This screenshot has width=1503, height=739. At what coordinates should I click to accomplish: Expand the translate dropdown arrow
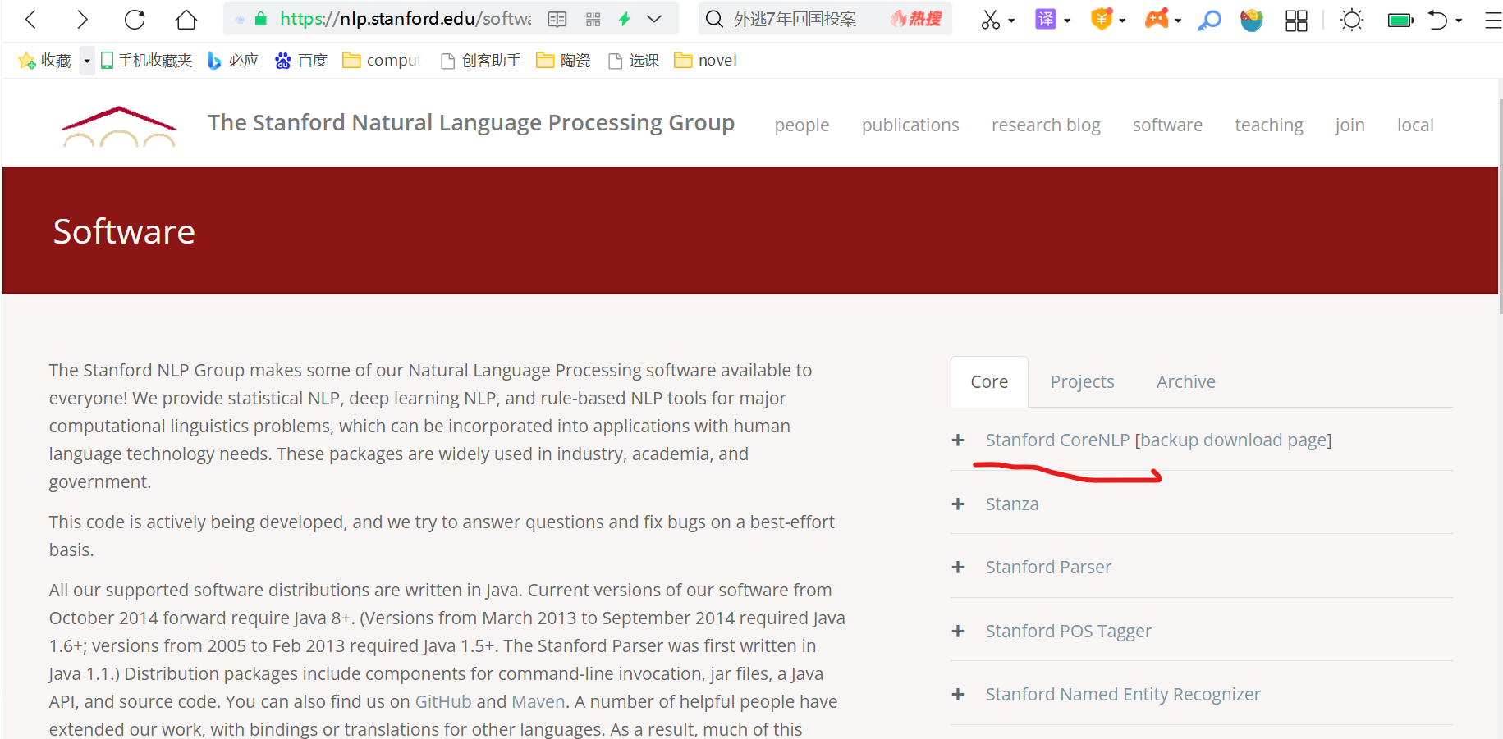coord(1067,21)
